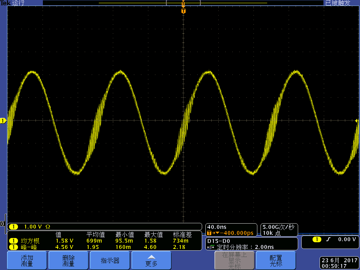
Task: Open the 配置光标 (configure cursors) button
Action: (276, 261)
